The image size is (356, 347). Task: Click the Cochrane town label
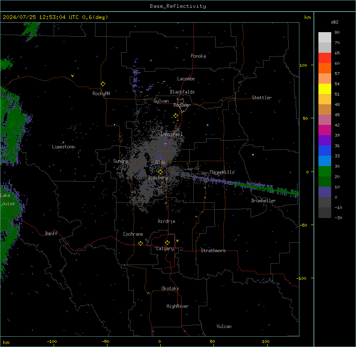click(133, 234)
